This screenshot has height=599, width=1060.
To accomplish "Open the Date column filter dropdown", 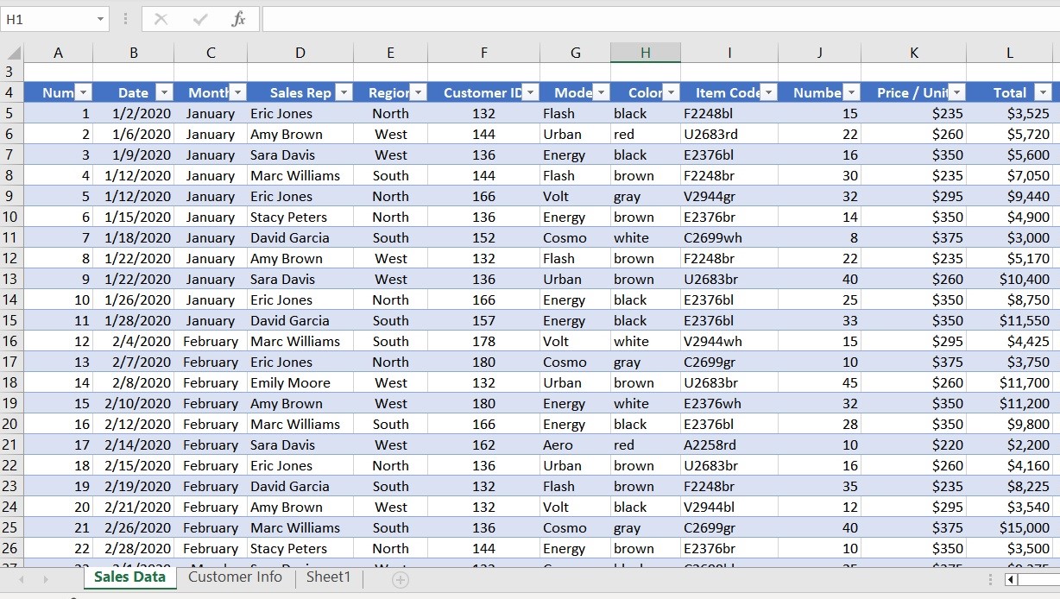I will [x=164, y=92].
